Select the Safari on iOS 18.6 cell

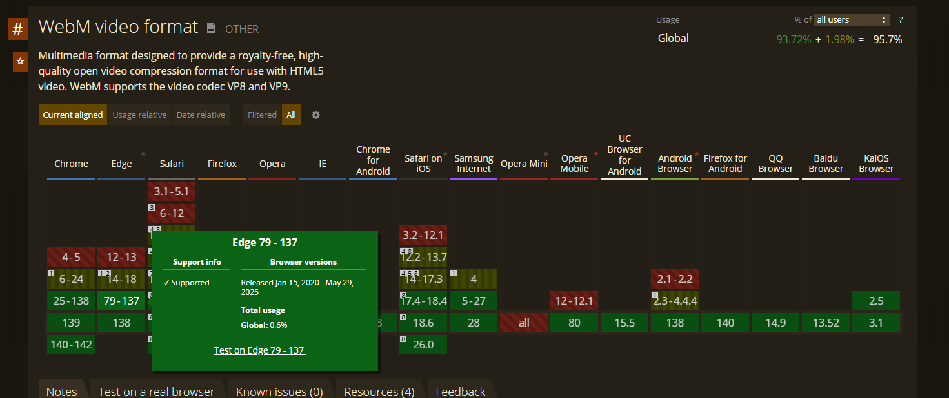423,323
